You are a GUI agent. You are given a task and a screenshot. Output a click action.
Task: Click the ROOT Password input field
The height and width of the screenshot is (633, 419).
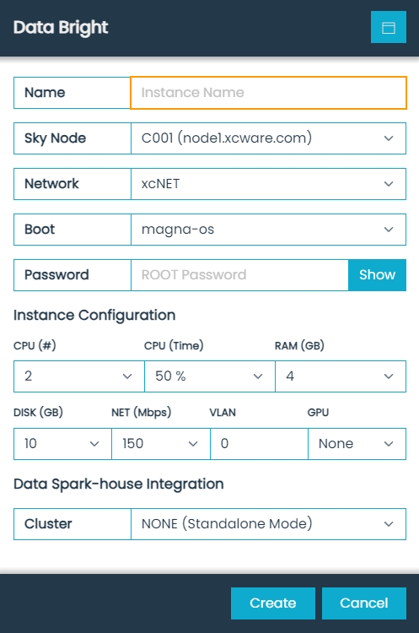point(239,275)
